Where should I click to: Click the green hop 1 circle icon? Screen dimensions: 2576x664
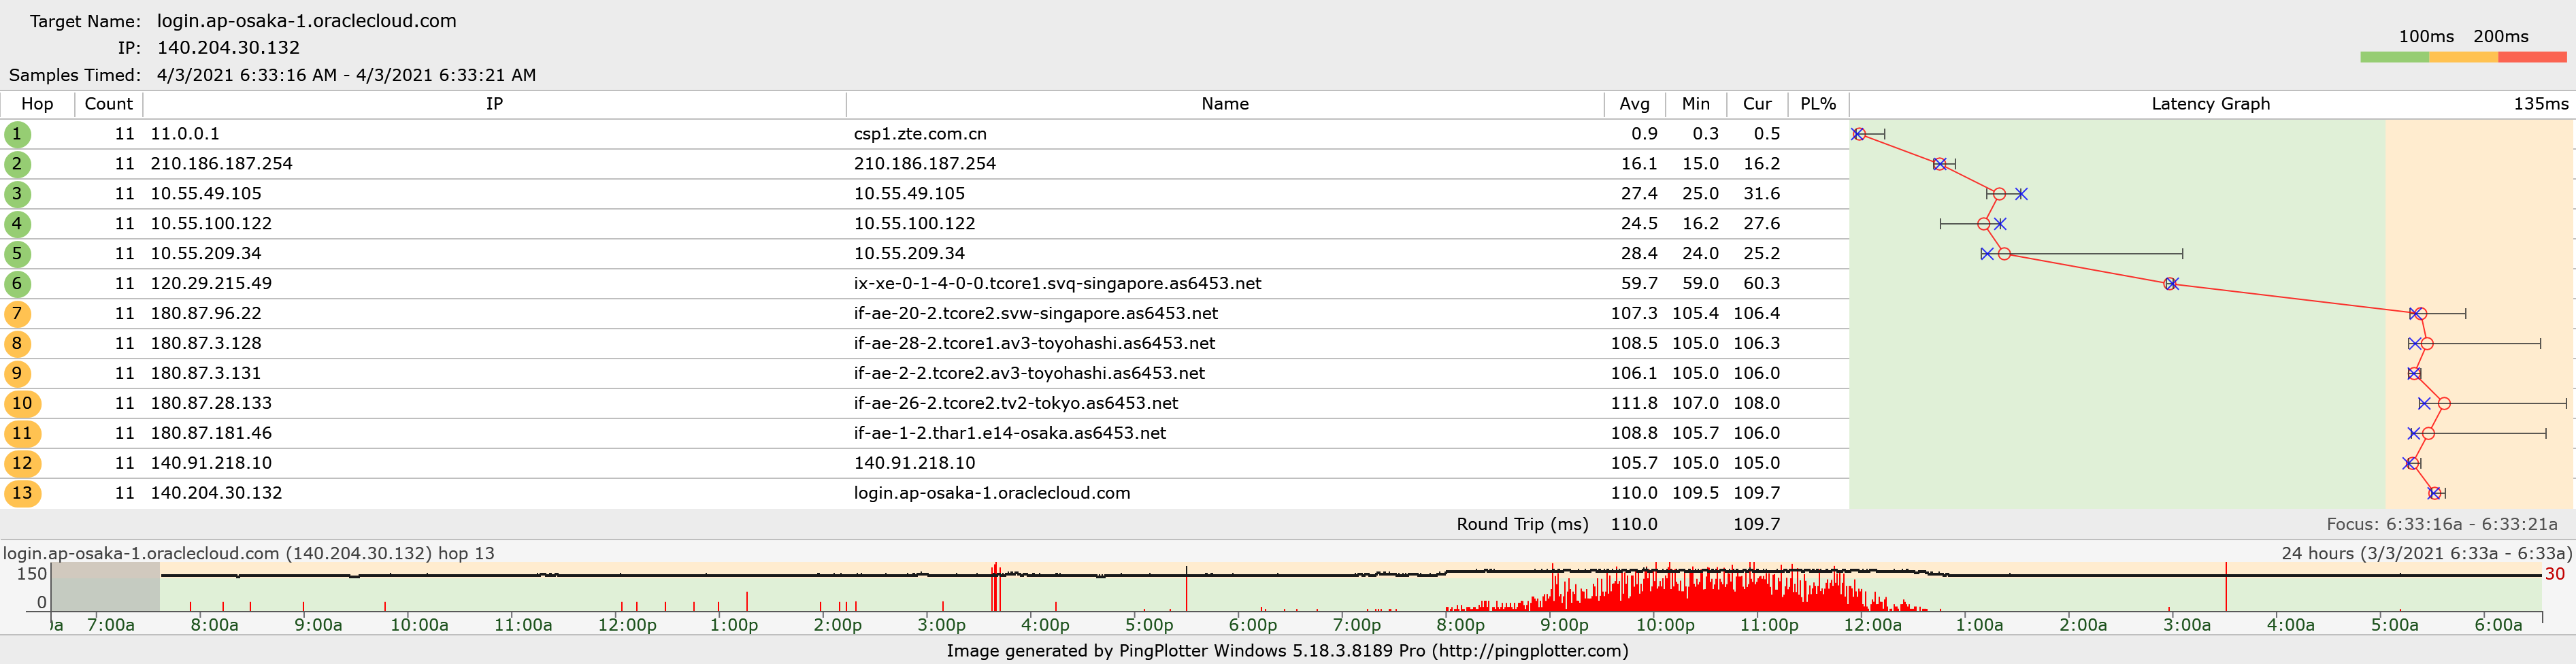point(17,134)
